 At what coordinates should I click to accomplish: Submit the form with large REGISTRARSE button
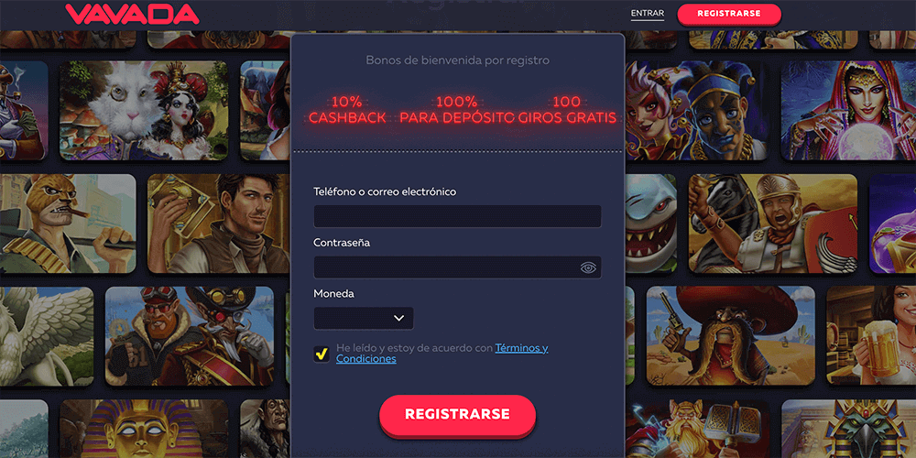[x=457, y=415]
